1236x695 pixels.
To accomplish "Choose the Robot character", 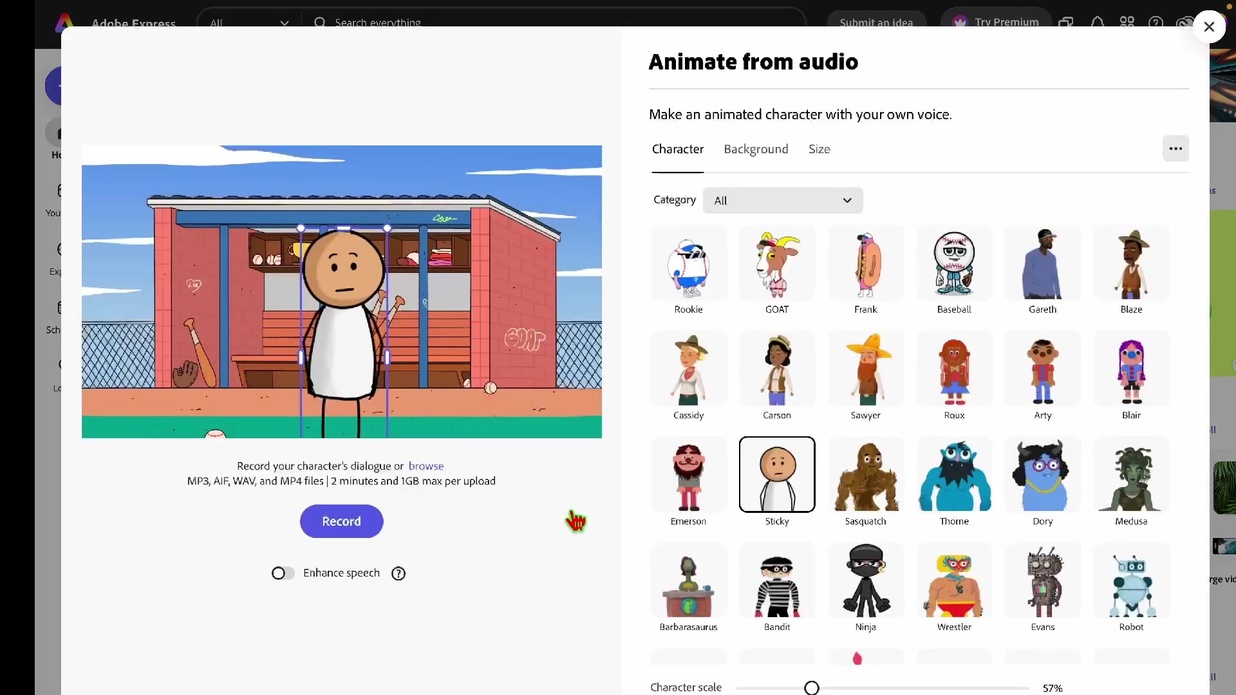I will point(1131,581).
